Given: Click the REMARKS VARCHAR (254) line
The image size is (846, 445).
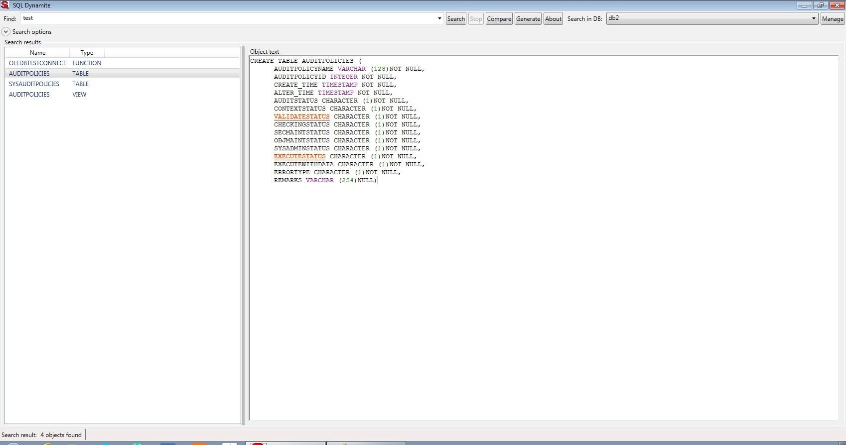Looking at the screenshot, I should coord(326,180).
